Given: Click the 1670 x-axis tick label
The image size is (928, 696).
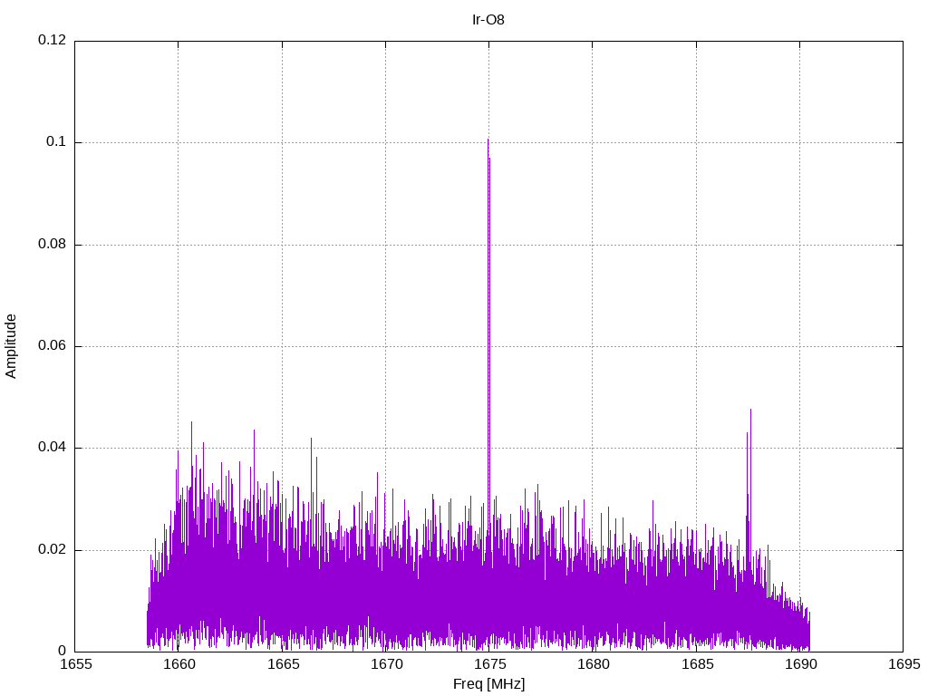Looking at the screenshot, I should tap(386, 664).
